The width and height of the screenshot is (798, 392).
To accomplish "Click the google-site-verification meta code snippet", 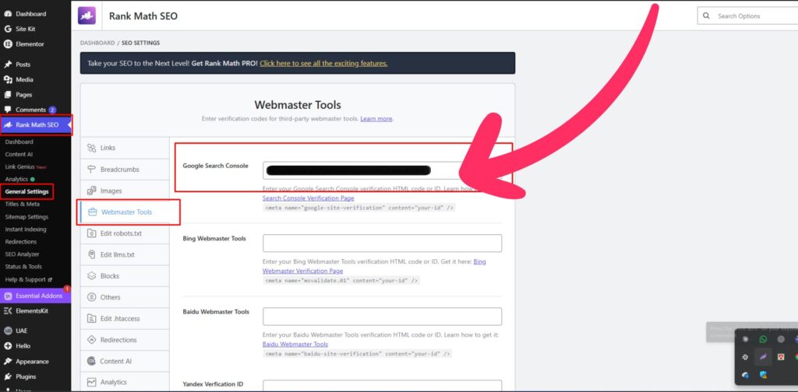I will [359, 208].
